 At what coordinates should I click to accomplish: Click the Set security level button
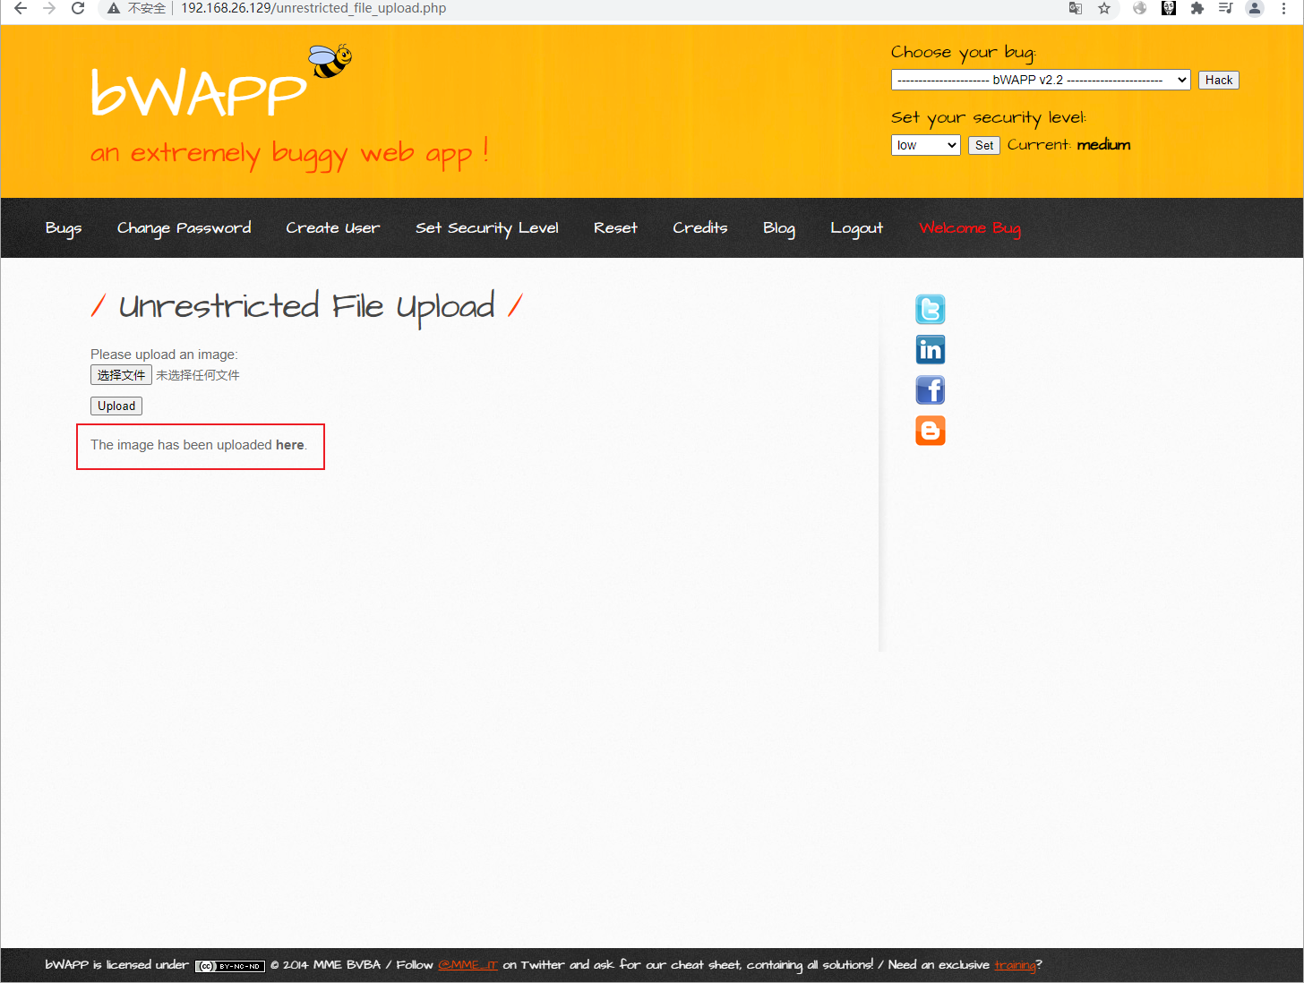984,145
